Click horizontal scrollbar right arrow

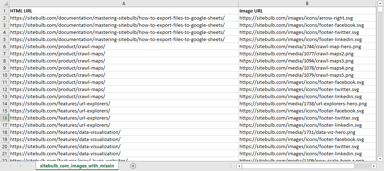click(x=374, y=166)
